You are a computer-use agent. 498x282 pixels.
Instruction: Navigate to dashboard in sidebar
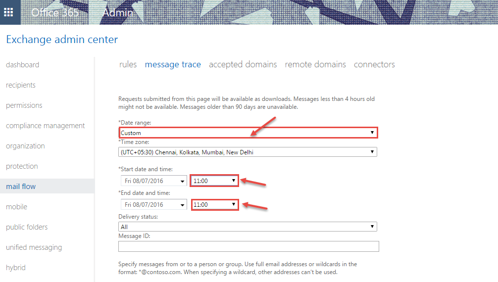click(x=22, y=65)
